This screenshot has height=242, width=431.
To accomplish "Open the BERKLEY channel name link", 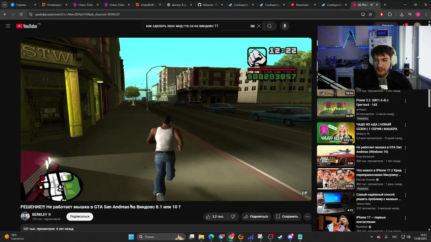I will 40,214.
